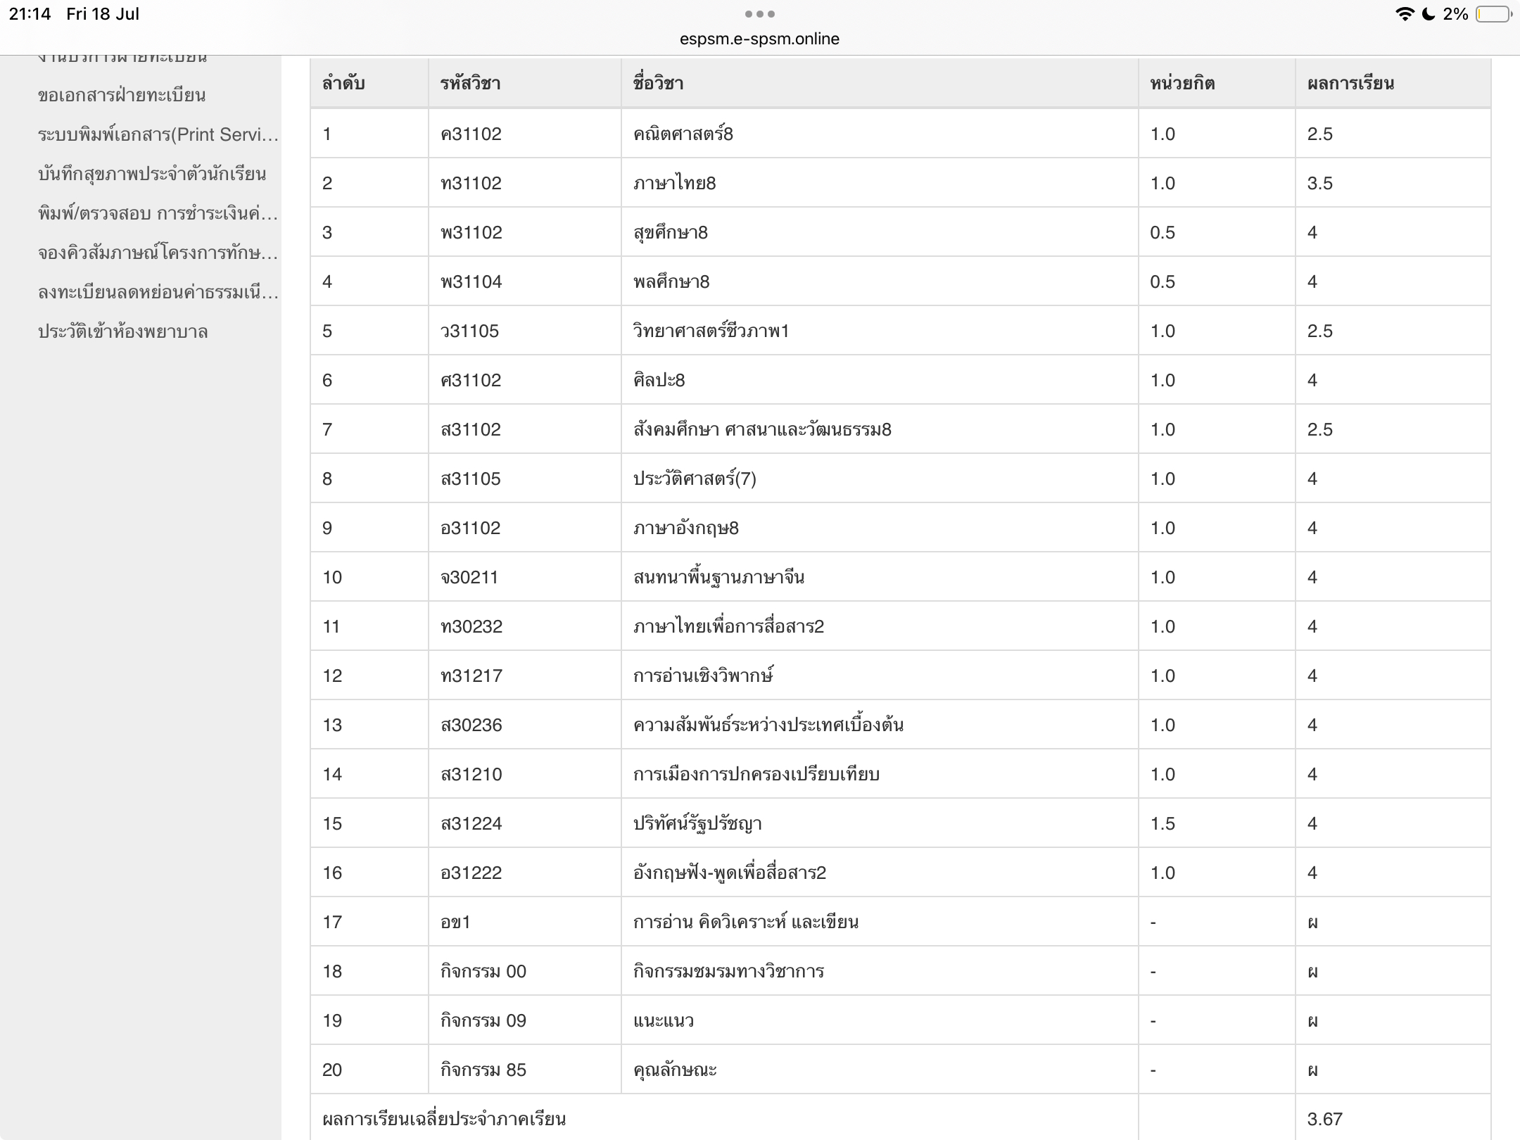Select subject ภาษาอังกฤษ8
This screenshot has width=1520, height=1140.
685,528
